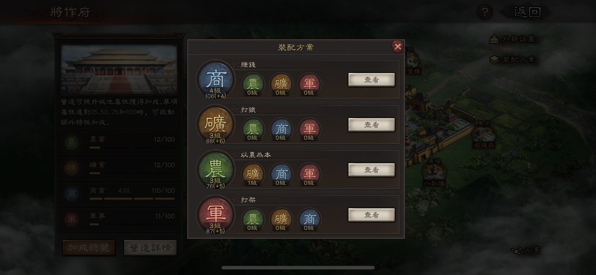Tap the small orange 礦 icon in 賺錢 row
Image resolution: width=596 pixels, height=275 pixels.
coord(281,84)
